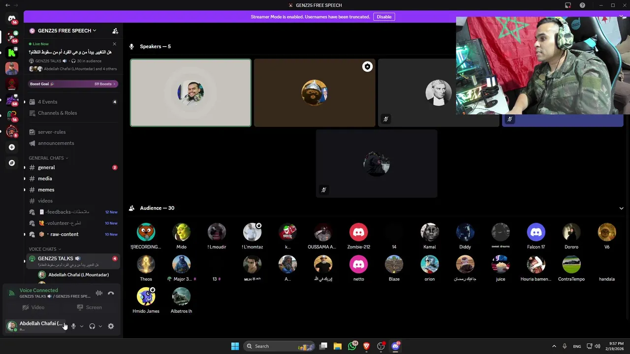Viewport: 630px width, 354px height.
Task: Open the feedbacks forum channel
Action: [73, 212]
